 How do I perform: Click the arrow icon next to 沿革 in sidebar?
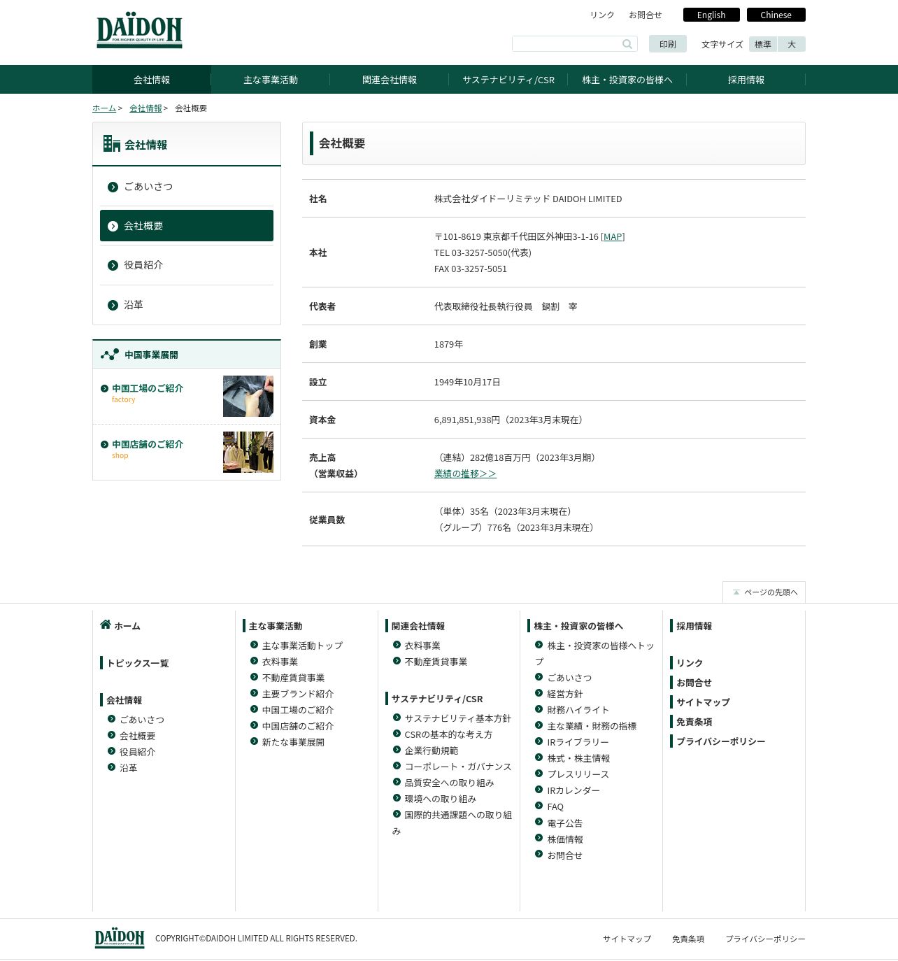(113, 305)
